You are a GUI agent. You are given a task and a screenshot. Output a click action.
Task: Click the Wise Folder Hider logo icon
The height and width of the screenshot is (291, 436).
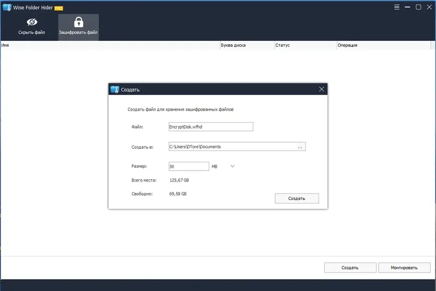(x=7, y=8)
